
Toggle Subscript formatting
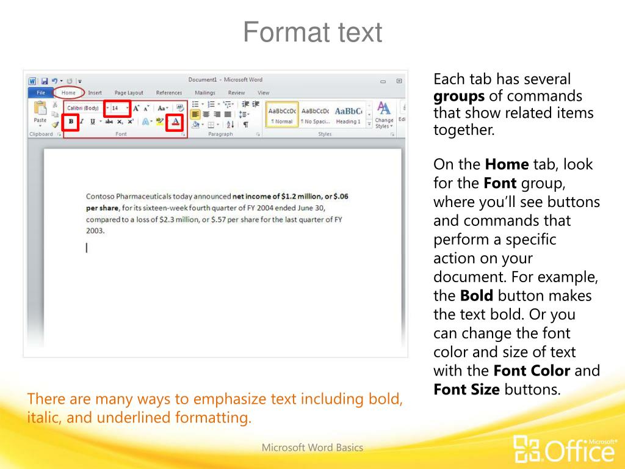[120, 122]
